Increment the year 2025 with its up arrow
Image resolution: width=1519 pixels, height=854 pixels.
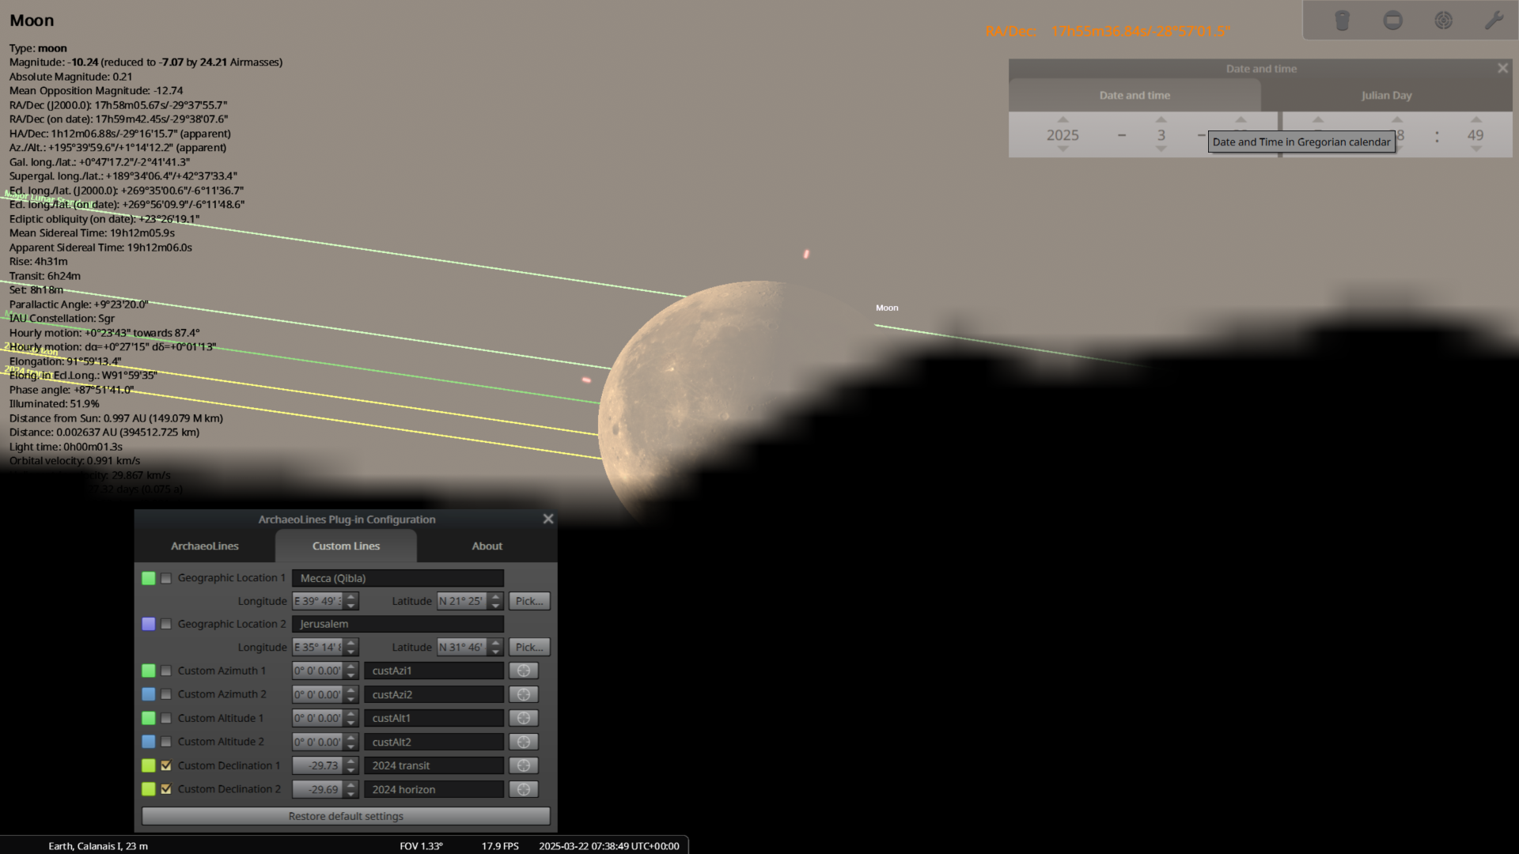point(1063,121)
